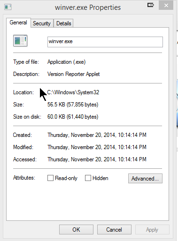Open the Details tab
This screenshot has height=241, width=178.
tap(64, 23)
